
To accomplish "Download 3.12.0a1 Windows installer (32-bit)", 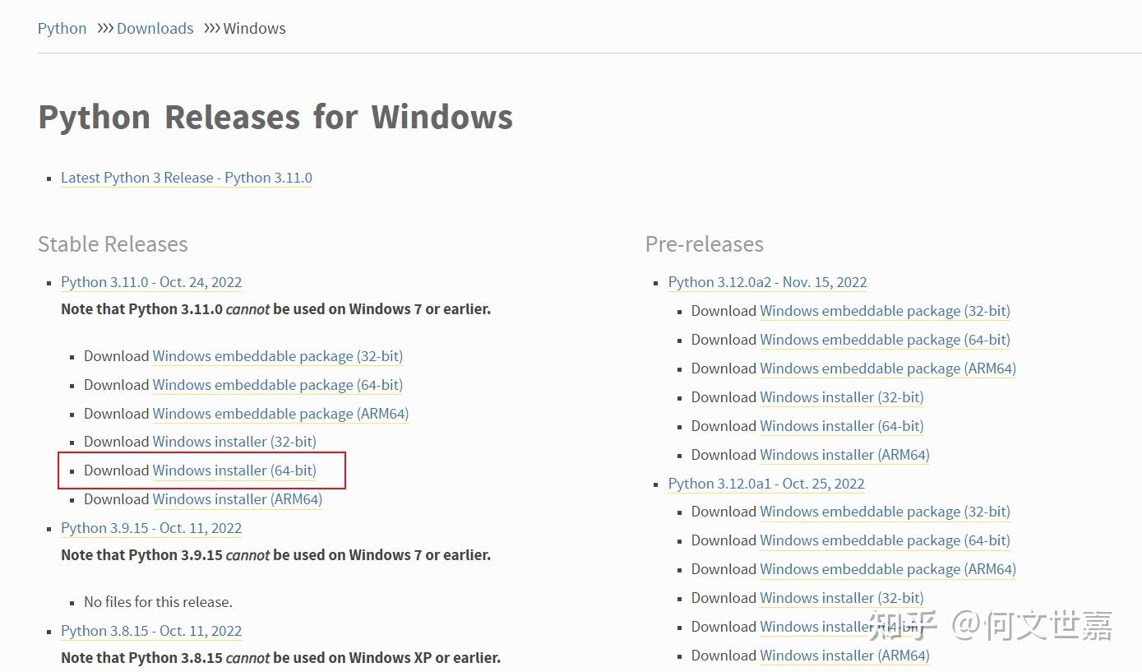I will tap(842, 598).
